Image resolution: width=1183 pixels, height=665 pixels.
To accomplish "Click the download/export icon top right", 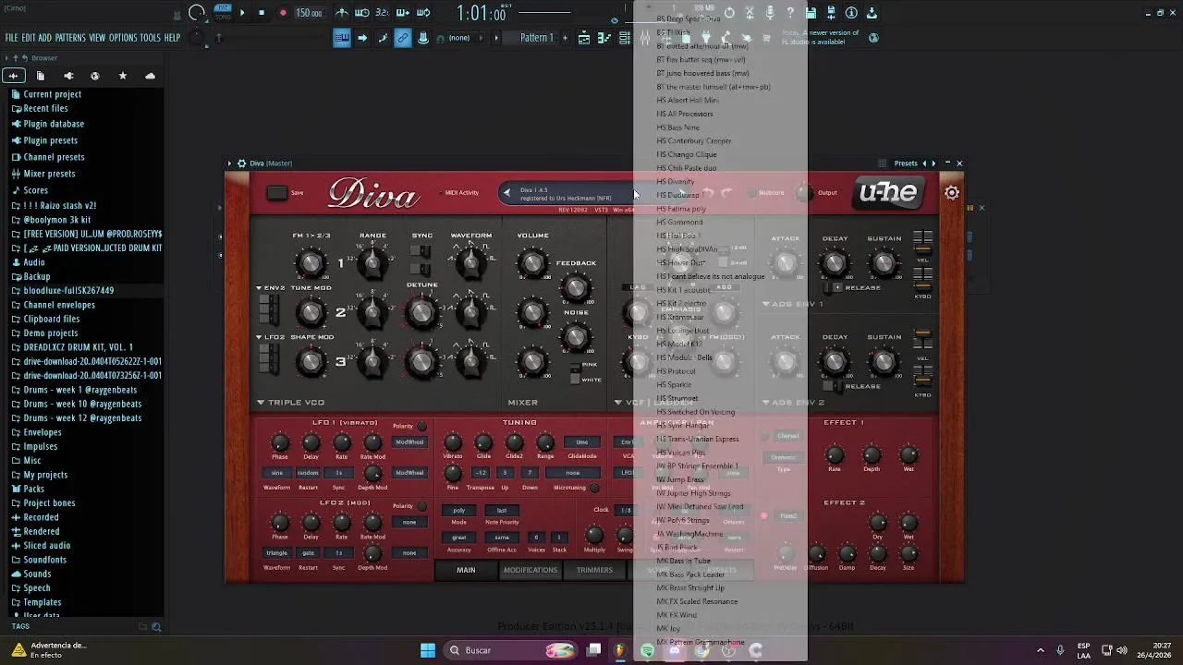I will pyautogui.click(x=872, y=13).
